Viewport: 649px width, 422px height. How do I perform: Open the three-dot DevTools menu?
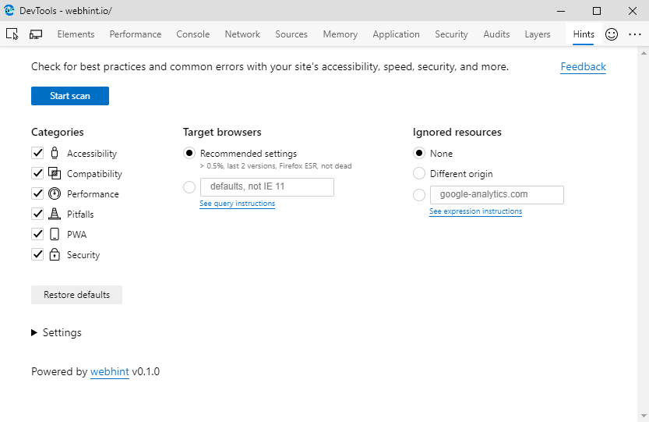(634, 34)
